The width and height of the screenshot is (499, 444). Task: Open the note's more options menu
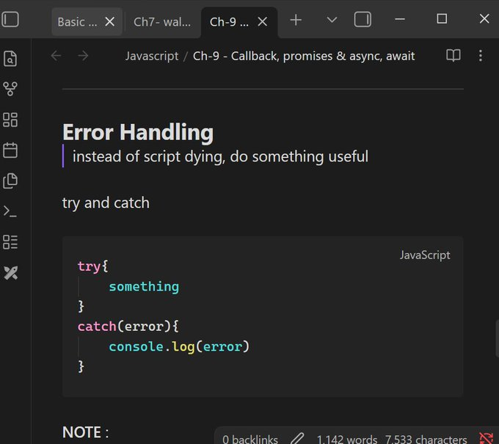pos(481,56)
